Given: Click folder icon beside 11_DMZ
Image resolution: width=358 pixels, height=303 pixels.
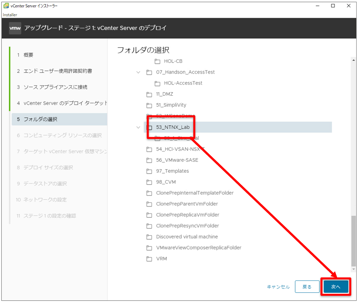Looking at the screenshot, I should tap(149, 94).
